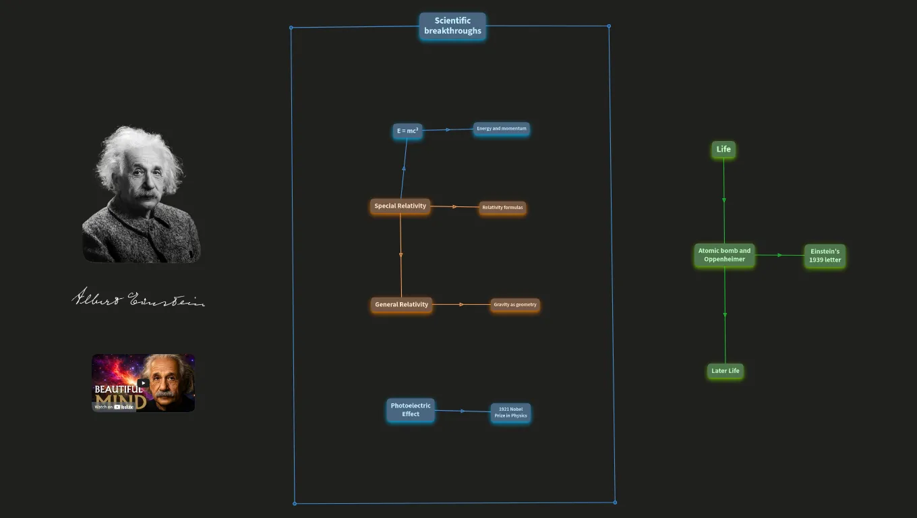The height and width of the screenshot is (518, 917).
Task: Click the top-right corner handle of blue frame
Action: click(x=609, y=26)
